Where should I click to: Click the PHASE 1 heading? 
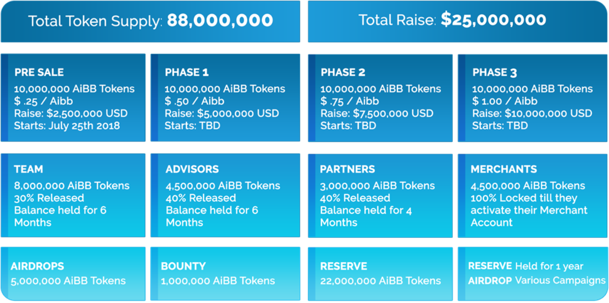point(186,72)
